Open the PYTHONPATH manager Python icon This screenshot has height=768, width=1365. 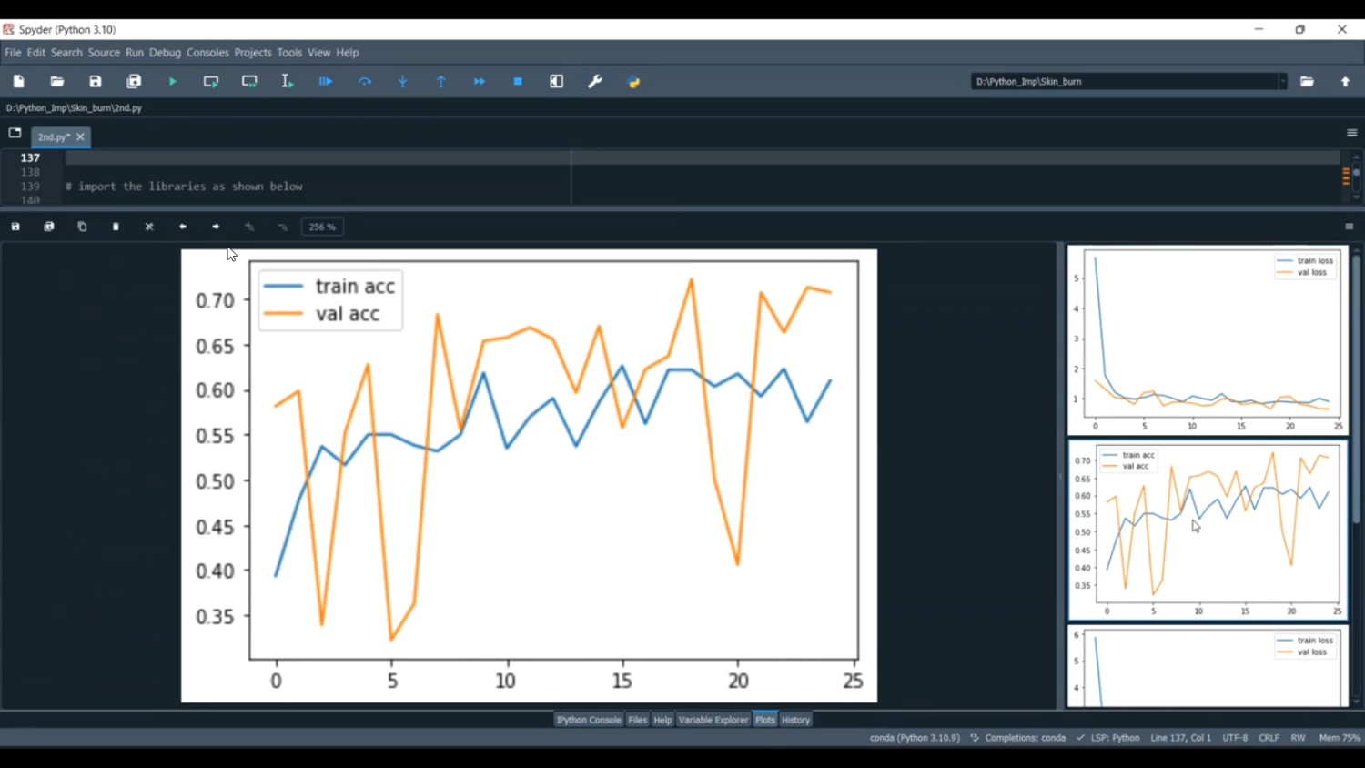634,82
